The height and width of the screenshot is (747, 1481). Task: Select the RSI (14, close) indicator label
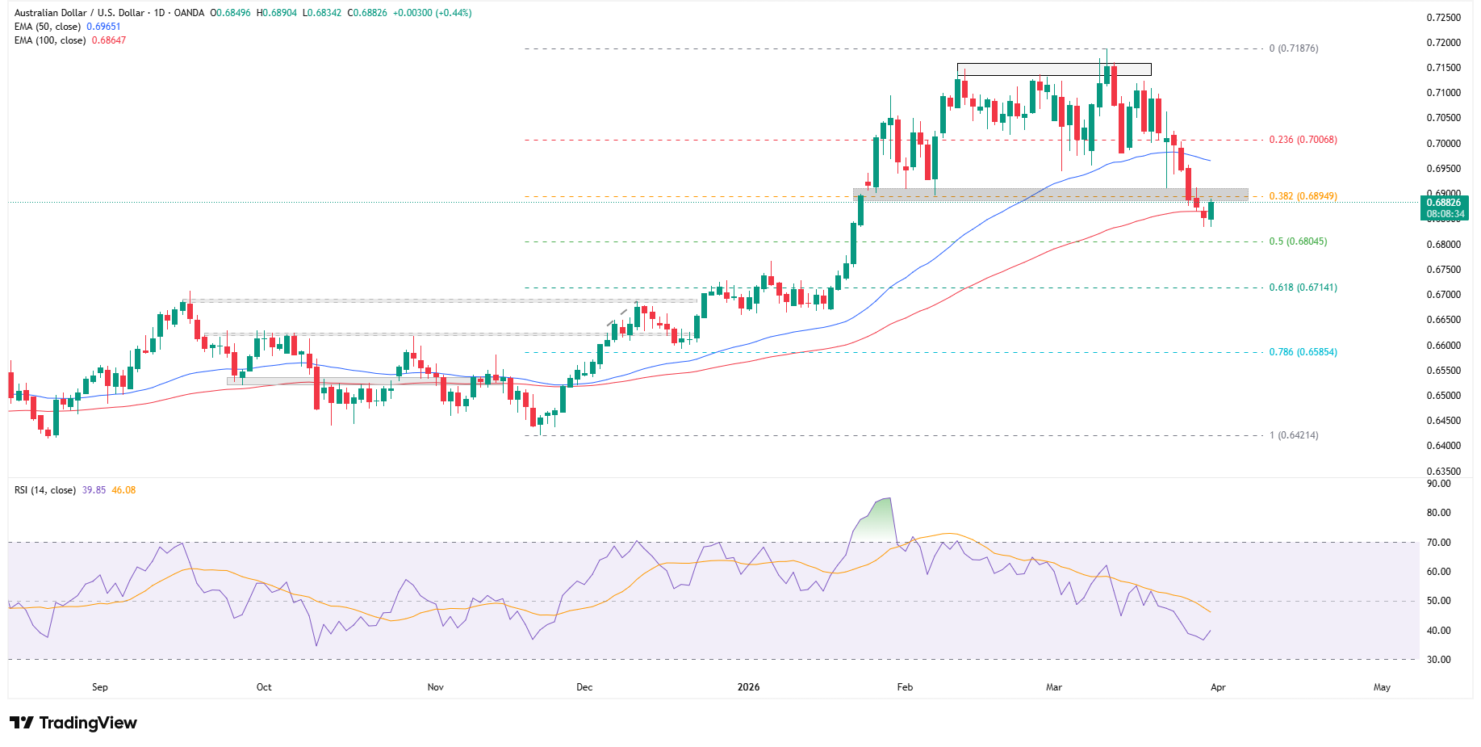pyautogui.click(x=45, y=490)
